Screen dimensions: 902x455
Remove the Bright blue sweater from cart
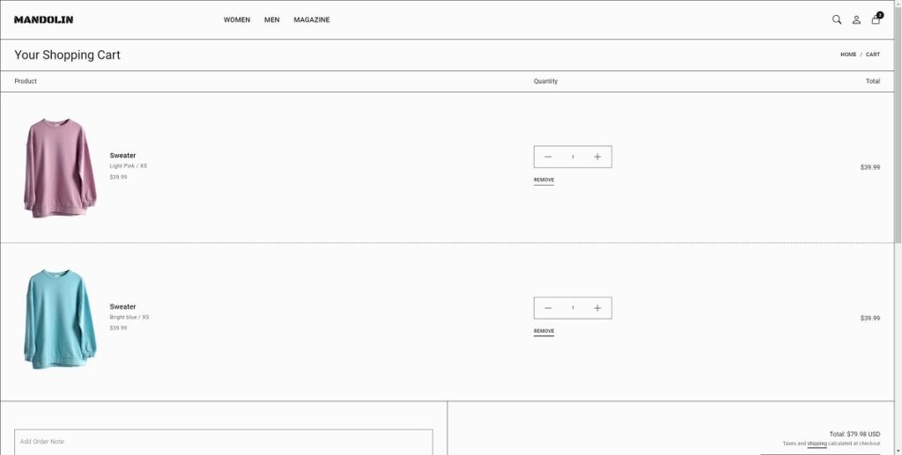pos(543,332)
